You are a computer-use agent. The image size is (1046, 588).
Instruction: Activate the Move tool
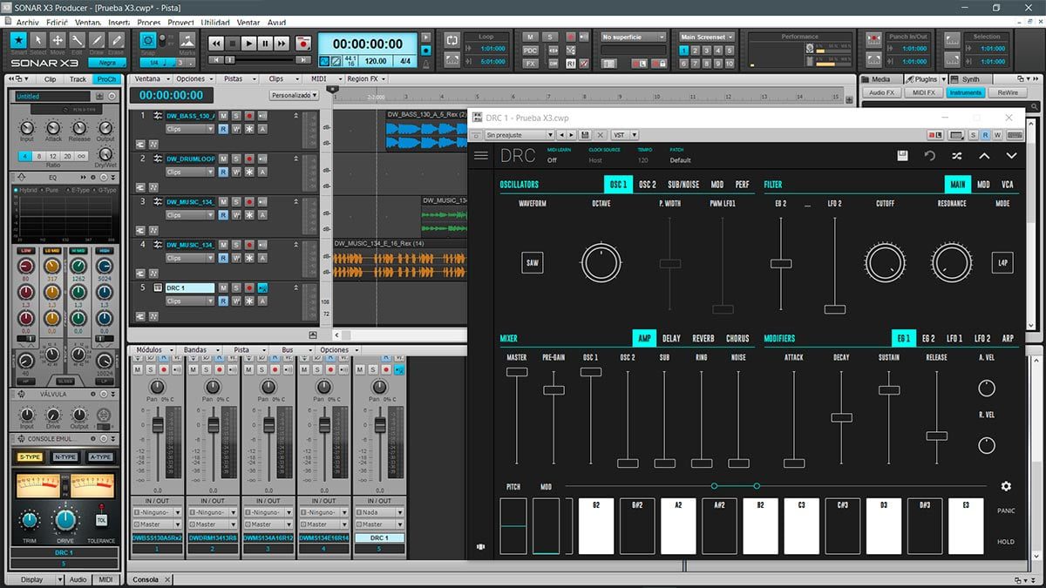pos(58,40)
